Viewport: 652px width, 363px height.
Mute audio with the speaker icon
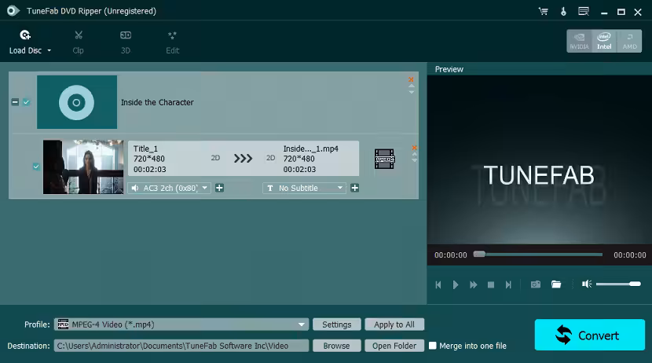(586, 284)
